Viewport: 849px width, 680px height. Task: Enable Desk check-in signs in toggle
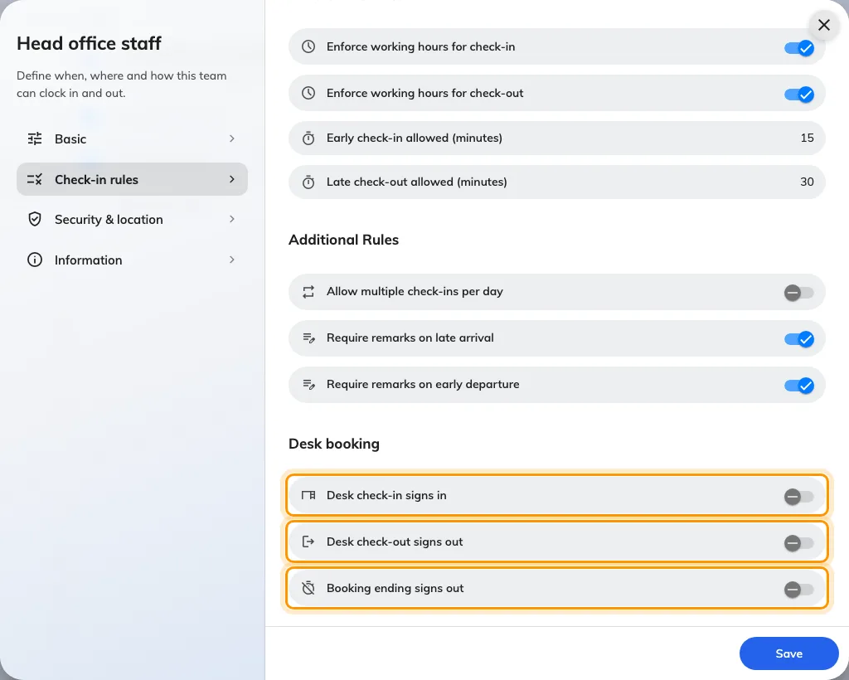(799, 497)
